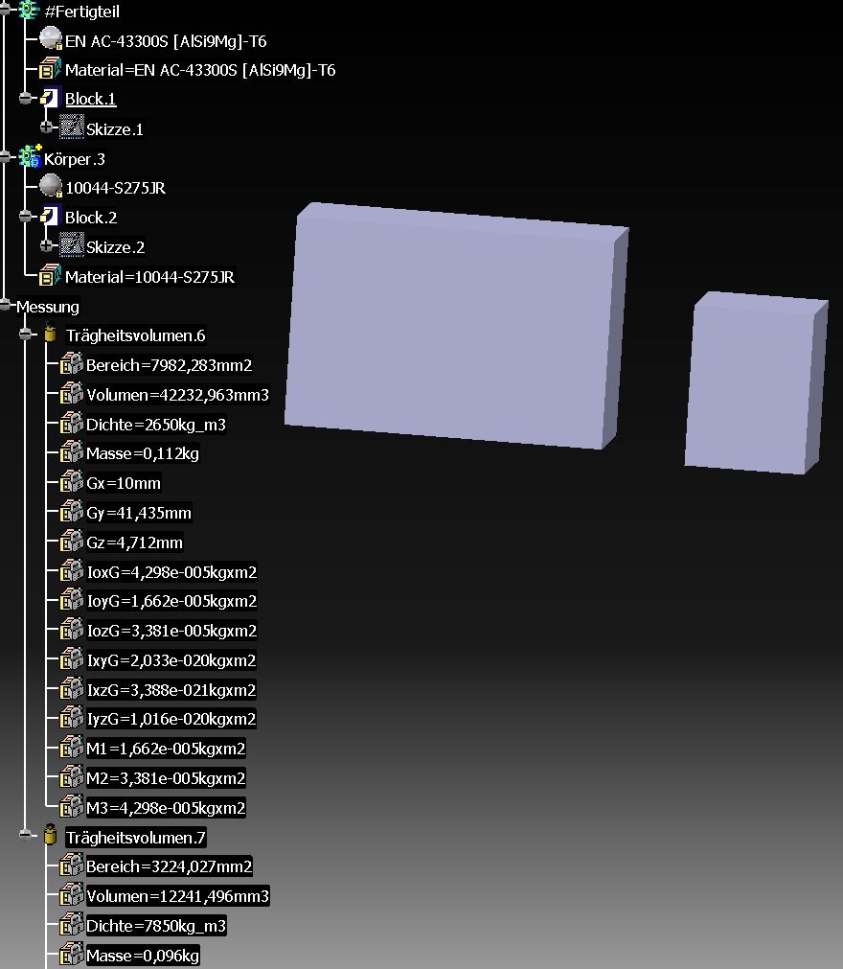This screenshot has height=969, width=843.
Task: Click the icon beside Masse=0,112kg
Action: (72, 452)
